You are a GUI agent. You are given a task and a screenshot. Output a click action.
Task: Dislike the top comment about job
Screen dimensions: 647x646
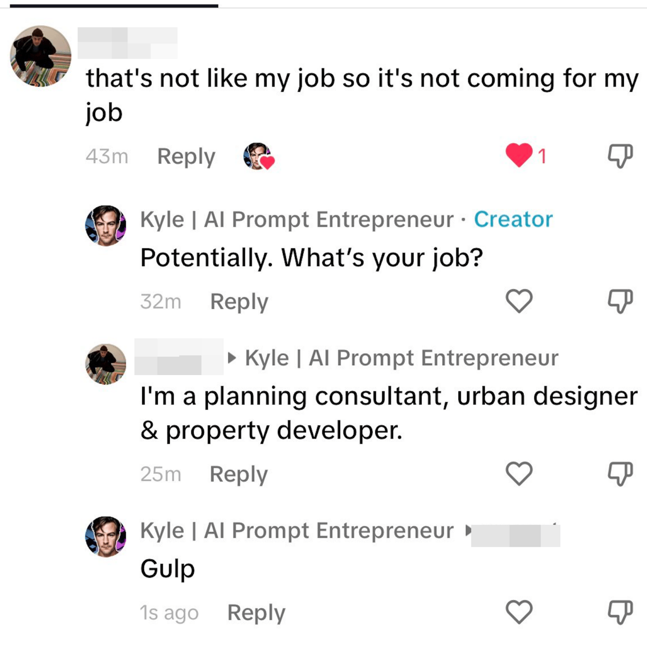(620, 156)
